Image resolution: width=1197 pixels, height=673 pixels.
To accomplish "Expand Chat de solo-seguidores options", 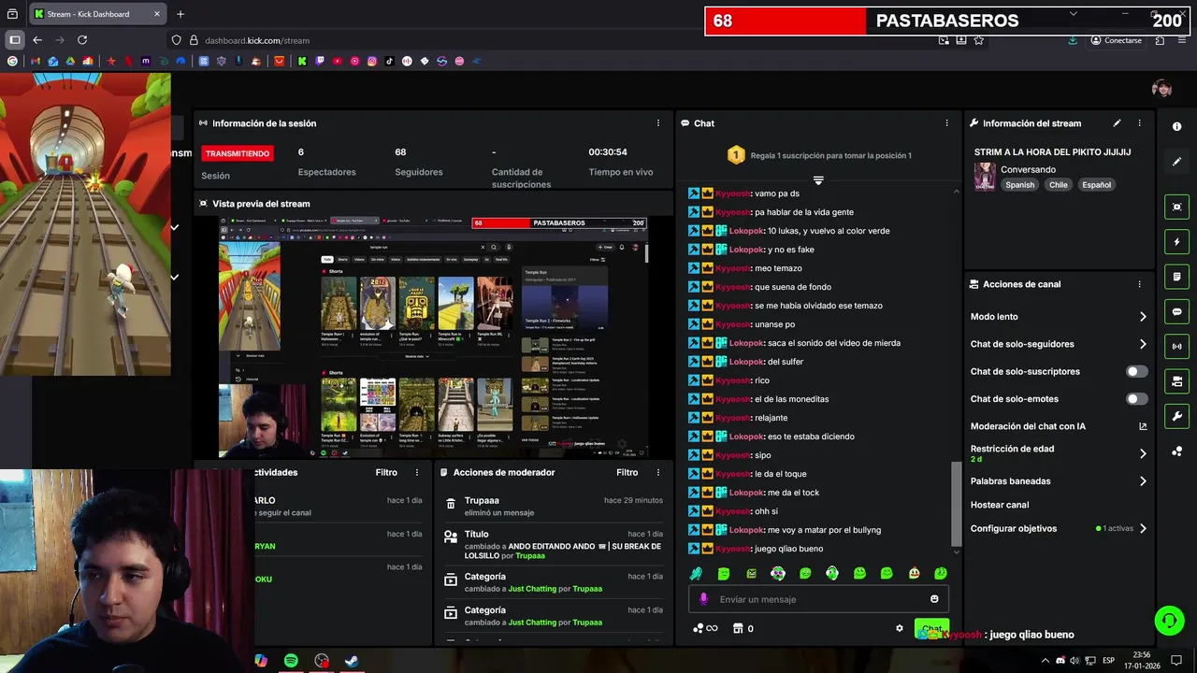I will (1143, 344).
